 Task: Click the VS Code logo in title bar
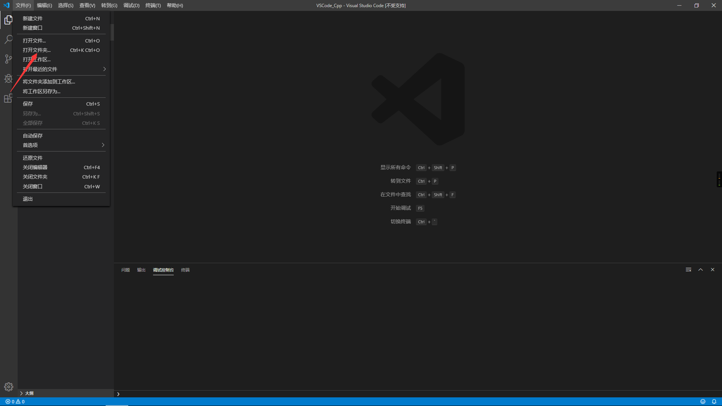pyautogui.click(x=6, y=5)
